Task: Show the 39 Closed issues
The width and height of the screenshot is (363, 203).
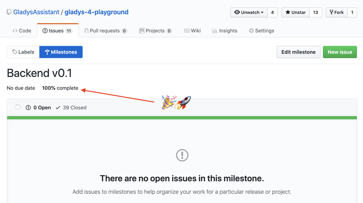Action: coord(71,108)
